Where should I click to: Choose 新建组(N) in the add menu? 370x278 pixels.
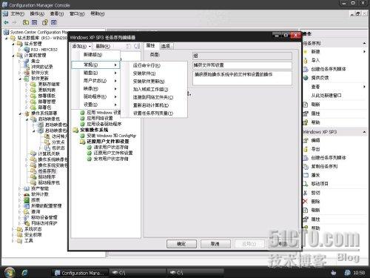[x=95, y=55]
